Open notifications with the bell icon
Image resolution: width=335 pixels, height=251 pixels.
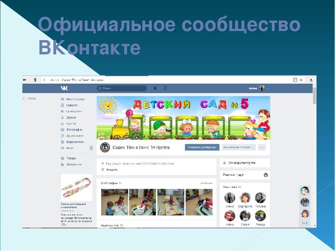click(155, 88)
